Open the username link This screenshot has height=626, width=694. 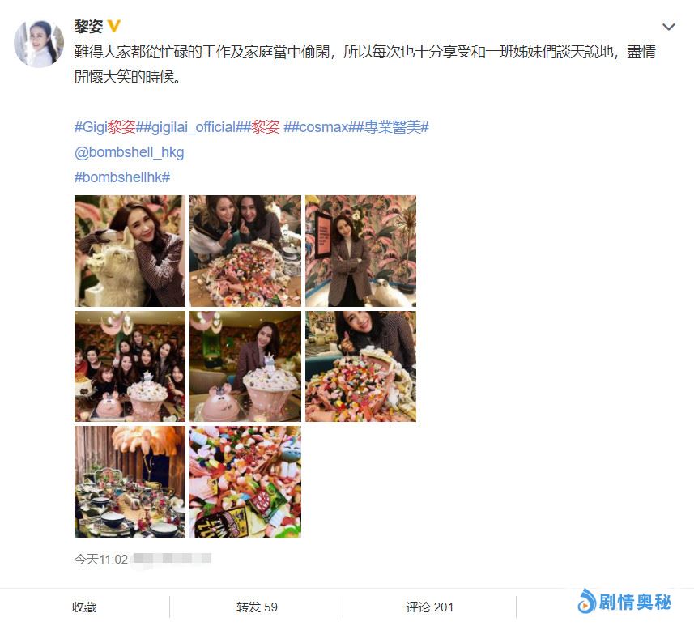tap(88, 27)
